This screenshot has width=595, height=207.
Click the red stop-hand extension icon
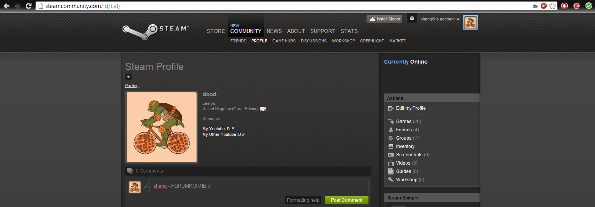[x=564, y=6]
